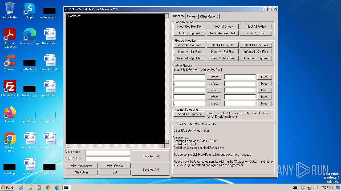Click the "@ echo off" line in code pane
Viewport: 341px width, 191px height.
click(74, 16)
